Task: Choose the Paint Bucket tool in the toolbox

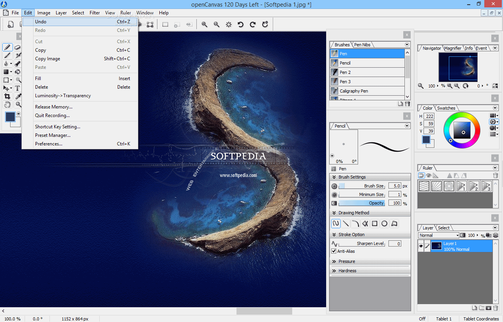Action: [18, 72]
